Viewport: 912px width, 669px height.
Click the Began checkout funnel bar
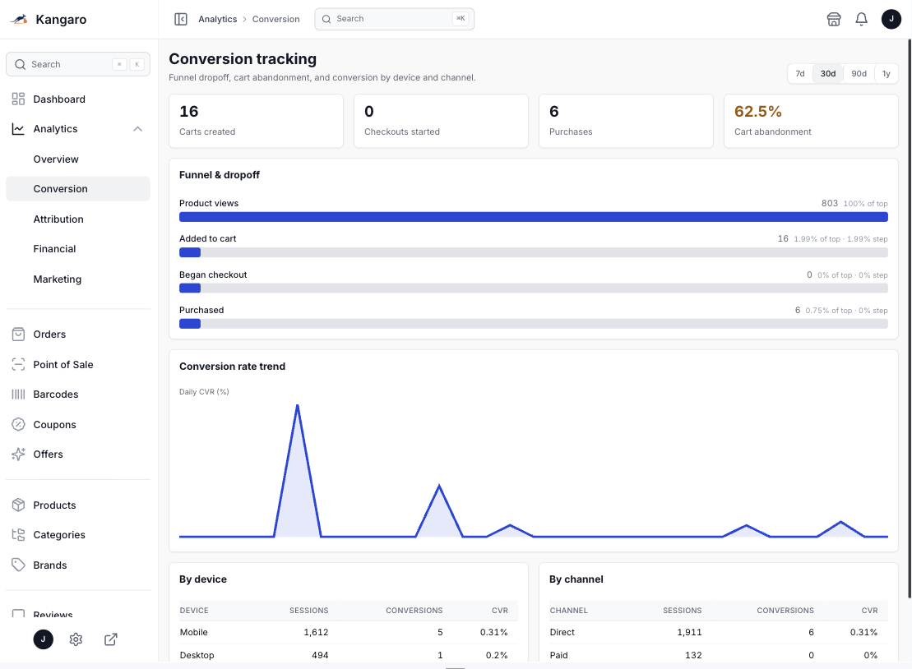(534, 288)
